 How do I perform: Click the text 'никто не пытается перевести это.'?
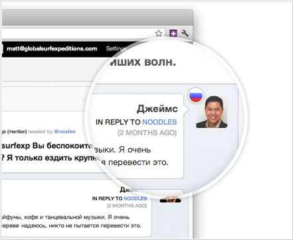pos(95,226)
